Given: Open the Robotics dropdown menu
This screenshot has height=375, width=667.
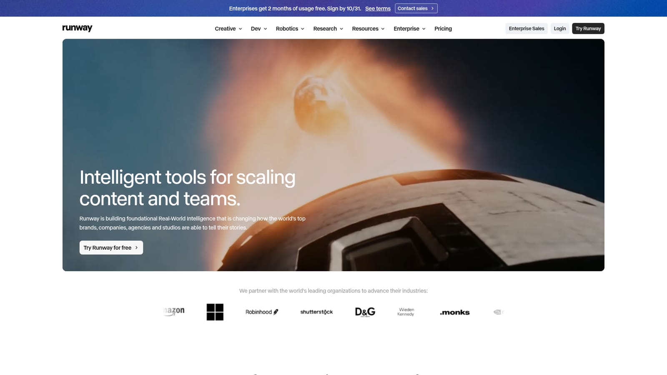Looking at the screenshot, I should 290,29.
